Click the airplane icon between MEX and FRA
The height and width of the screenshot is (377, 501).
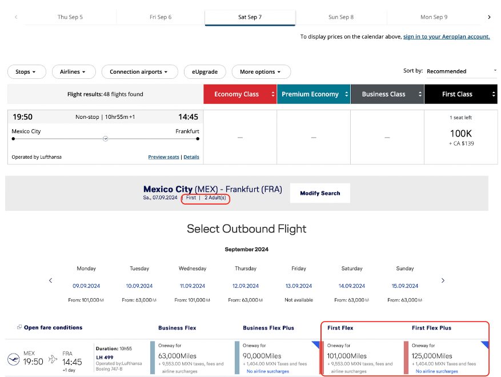pos(53,359)
